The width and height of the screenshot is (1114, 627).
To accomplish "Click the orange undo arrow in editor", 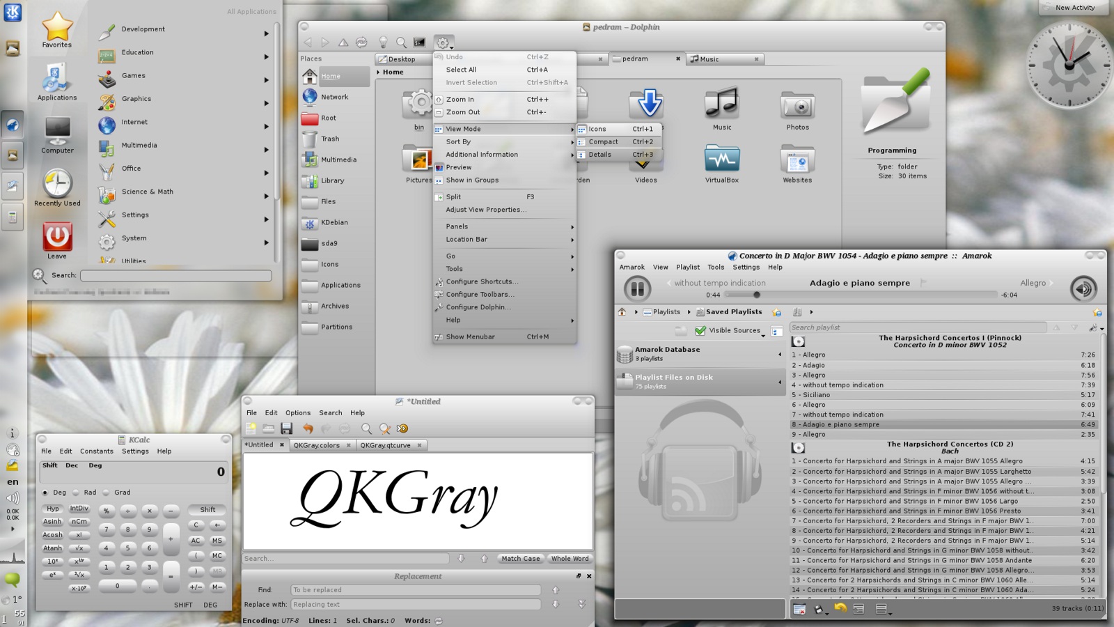I will [308, 428].
